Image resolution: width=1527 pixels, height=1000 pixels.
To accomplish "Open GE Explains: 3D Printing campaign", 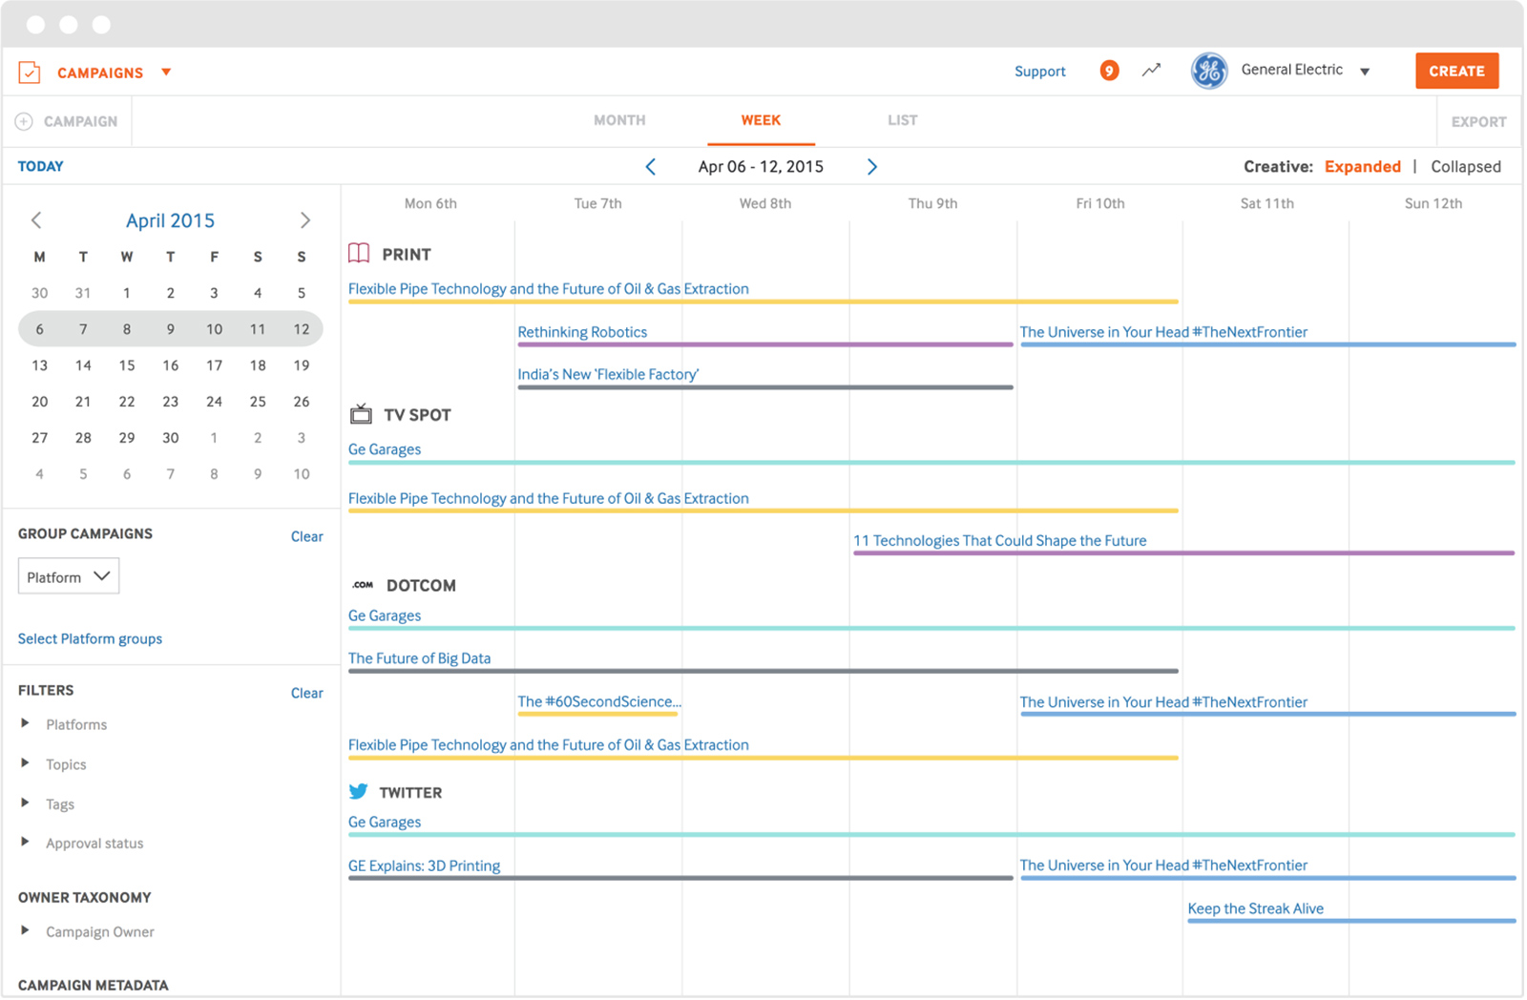I will 424,865.
